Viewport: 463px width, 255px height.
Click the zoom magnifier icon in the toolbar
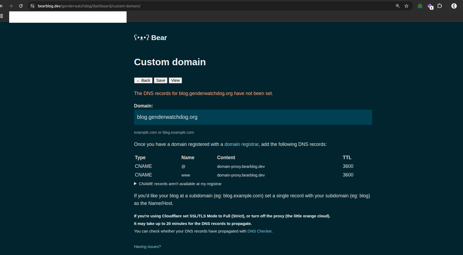point(398,6)
